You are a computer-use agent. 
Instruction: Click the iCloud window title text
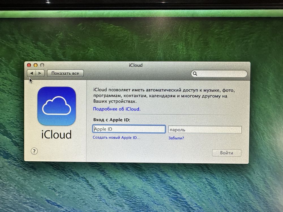point(136,65)
